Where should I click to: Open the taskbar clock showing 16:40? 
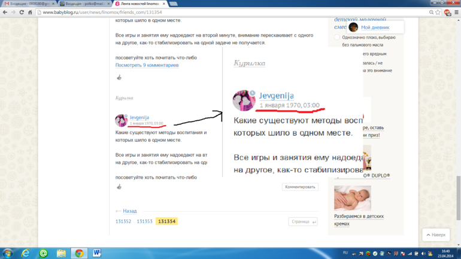coord(445,254)
